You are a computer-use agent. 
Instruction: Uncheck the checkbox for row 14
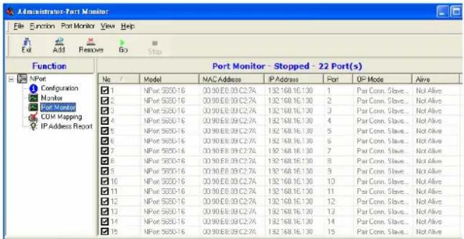105,221
